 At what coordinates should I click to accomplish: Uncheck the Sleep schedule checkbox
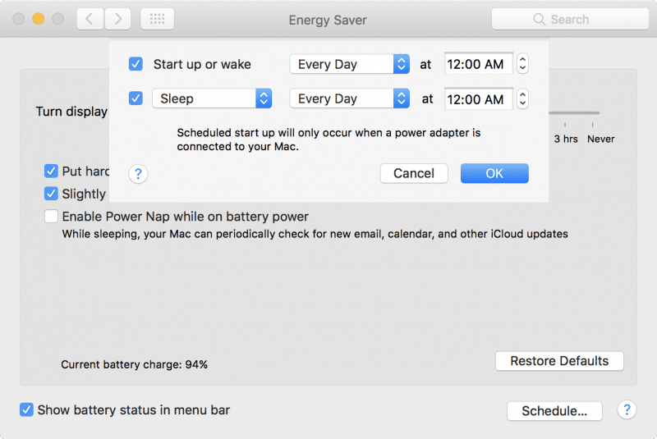pos(136,98)
